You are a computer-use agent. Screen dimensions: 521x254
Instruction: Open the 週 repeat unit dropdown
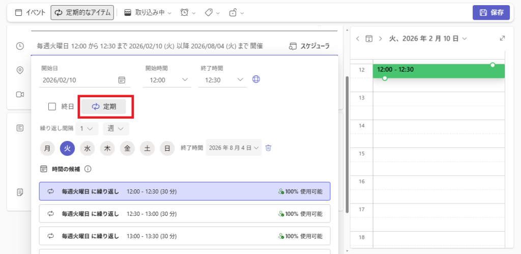click(116, 128)
